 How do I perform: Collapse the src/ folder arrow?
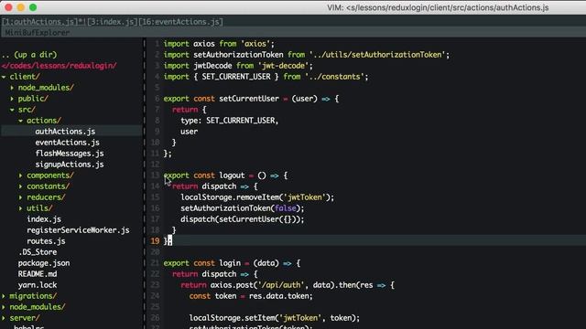click(x=12, y=110)
